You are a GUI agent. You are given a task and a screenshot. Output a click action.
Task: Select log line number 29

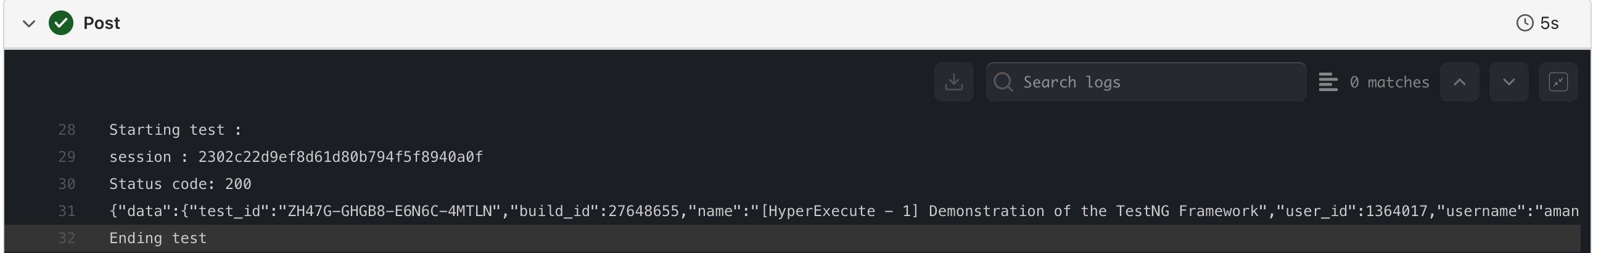coord(67,157)
